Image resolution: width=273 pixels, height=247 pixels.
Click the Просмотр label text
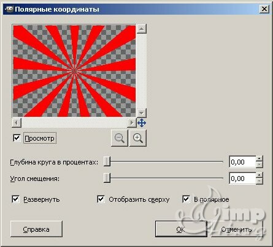(40, 138)
